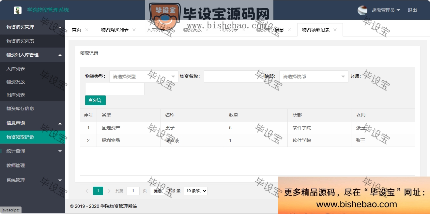Click the page number jump input

[x=133, y=191]
